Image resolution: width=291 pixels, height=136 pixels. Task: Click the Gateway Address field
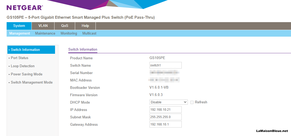(166, 124)
